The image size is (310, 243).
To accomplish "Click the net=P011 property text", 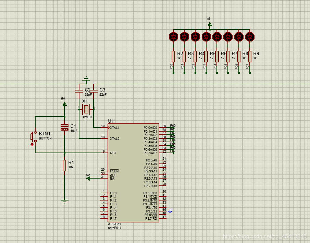I will coord(114,228).
